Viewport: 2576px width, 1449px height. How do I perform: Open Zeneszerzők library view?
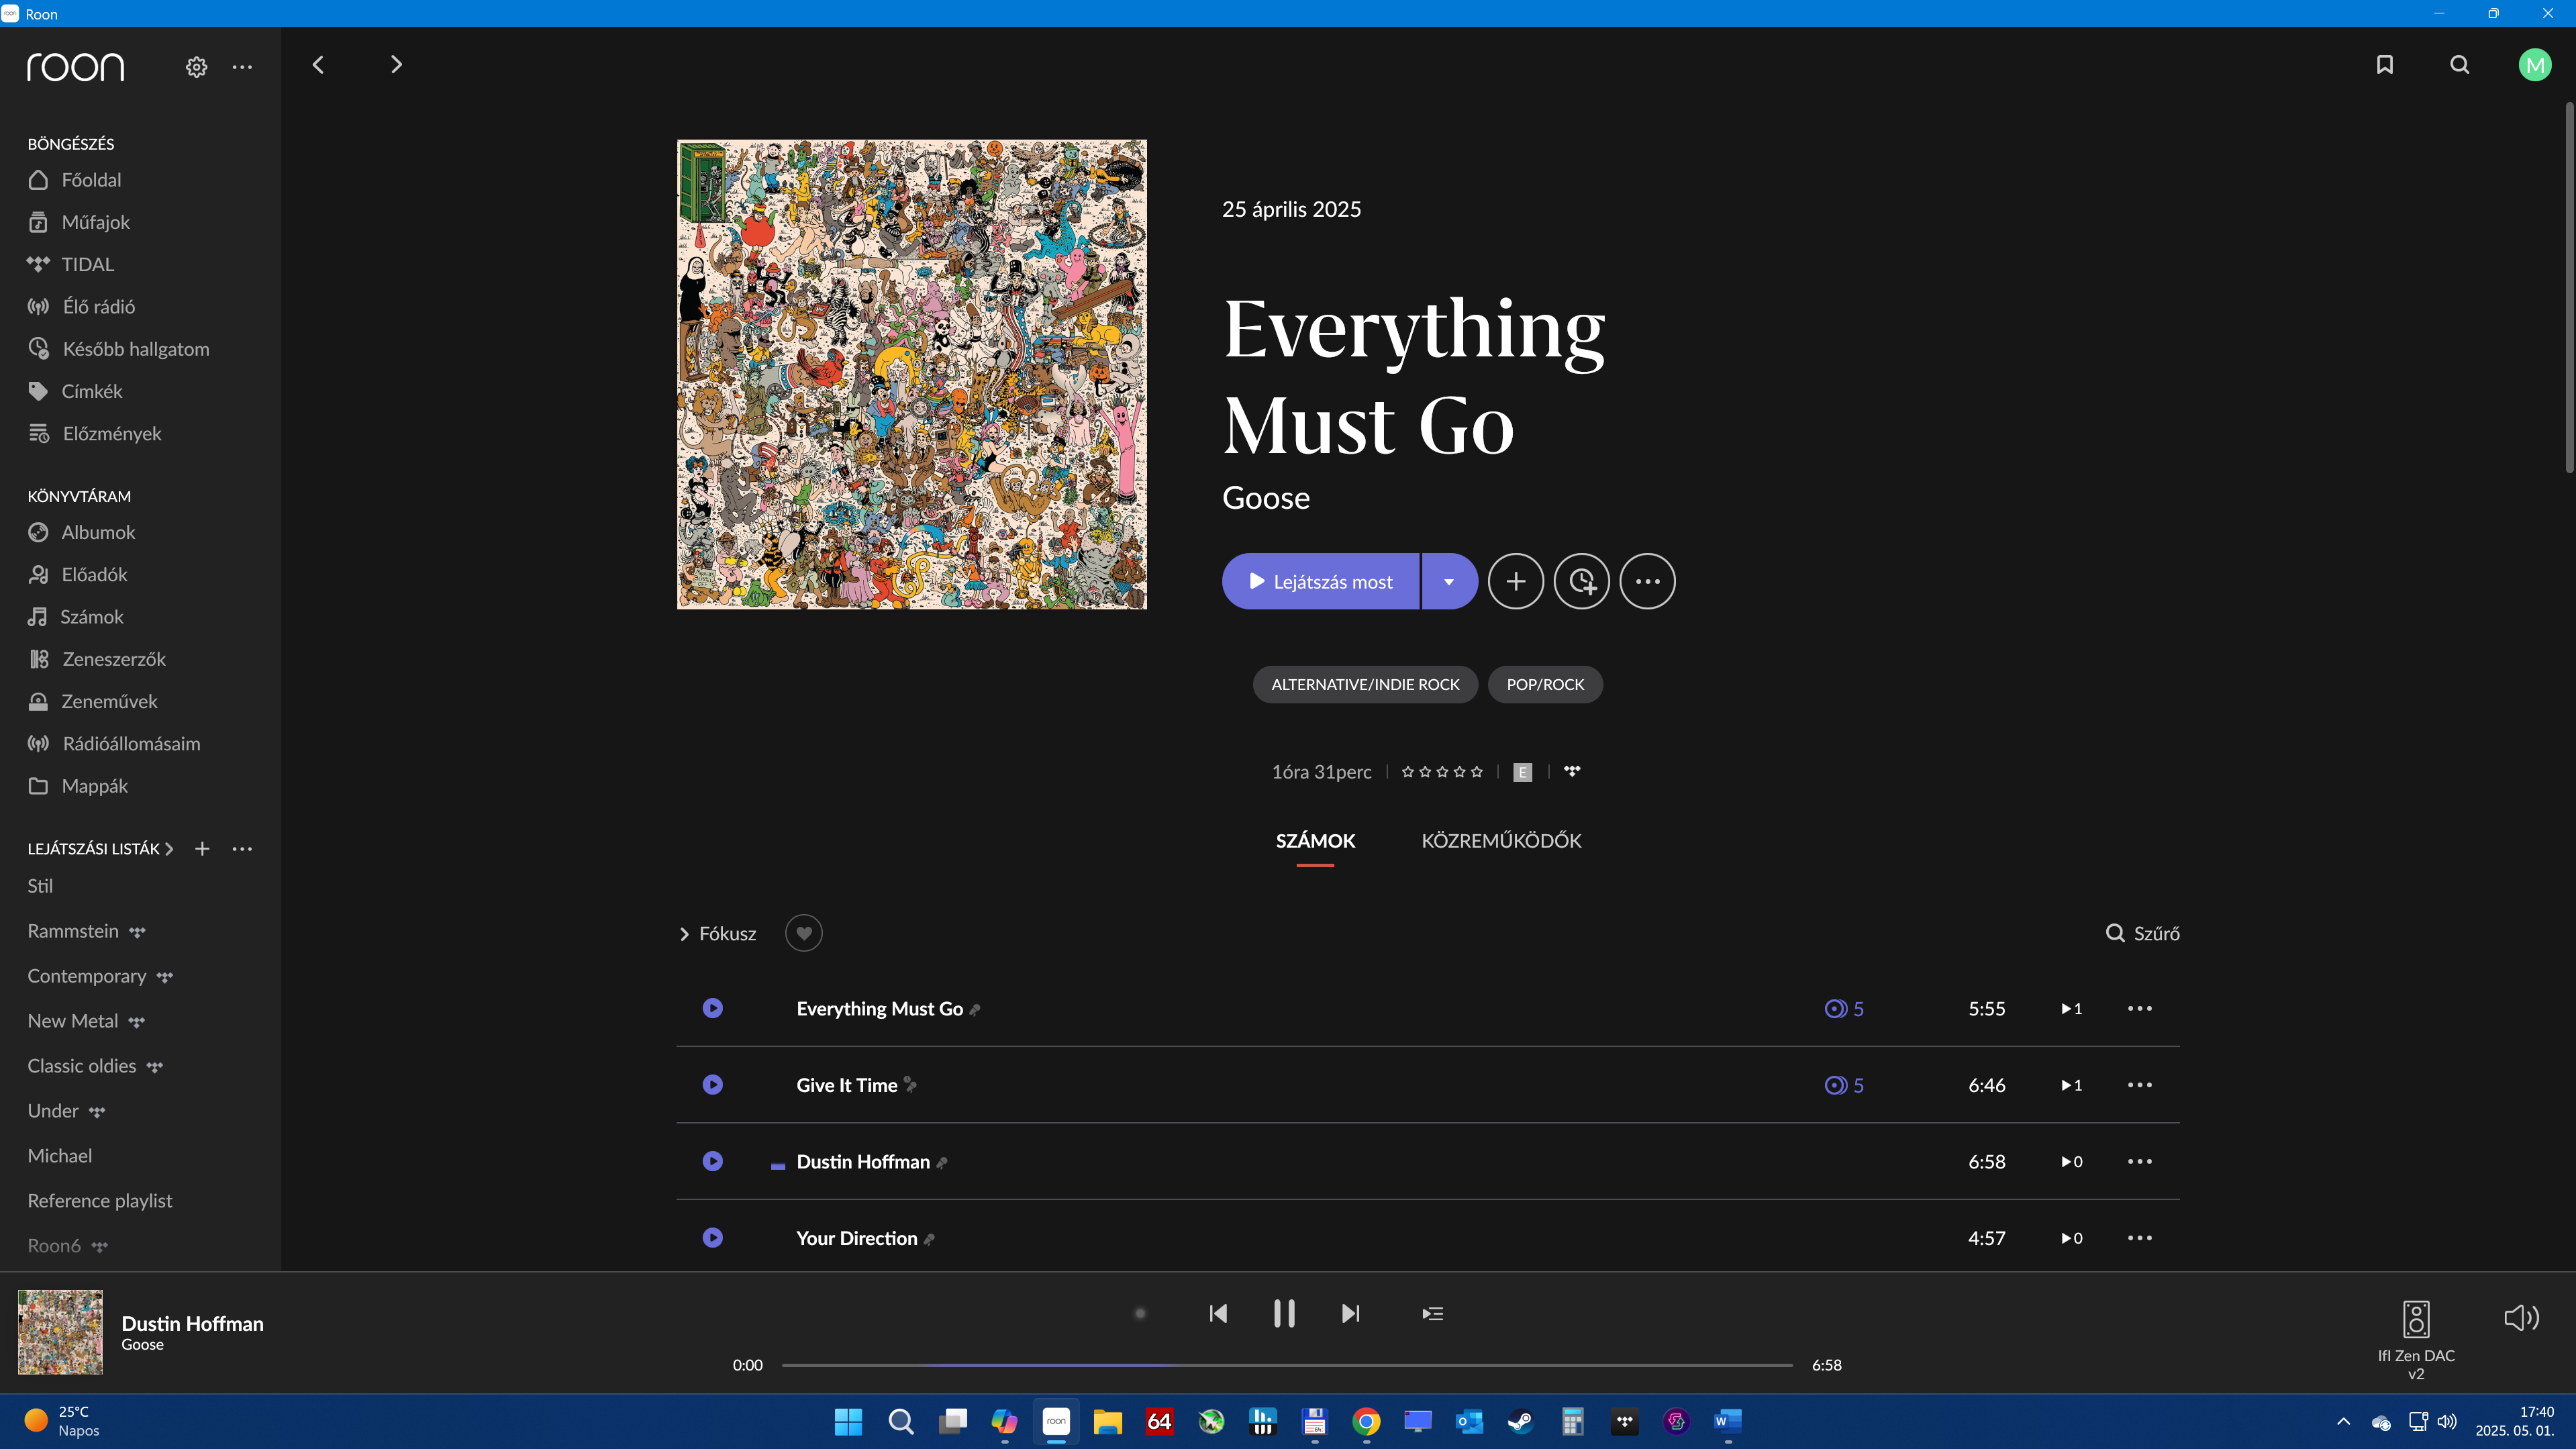pyautogui.click(x=97, y=659)
